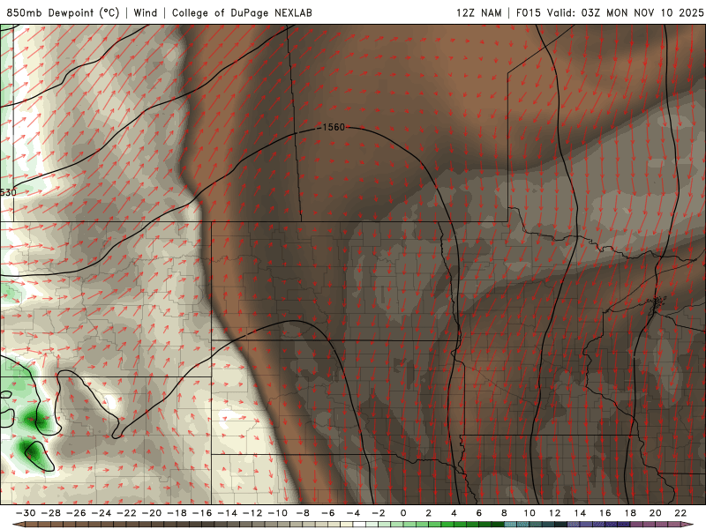
Task: Click the "-16" legend value
Action: pos(202,513)
